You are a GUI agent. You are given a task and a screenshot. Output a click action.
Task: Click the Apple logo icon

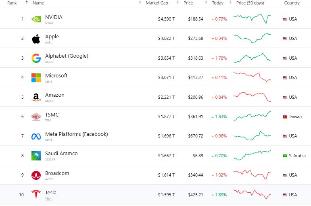pyautogui.click(x=36, y=39)
